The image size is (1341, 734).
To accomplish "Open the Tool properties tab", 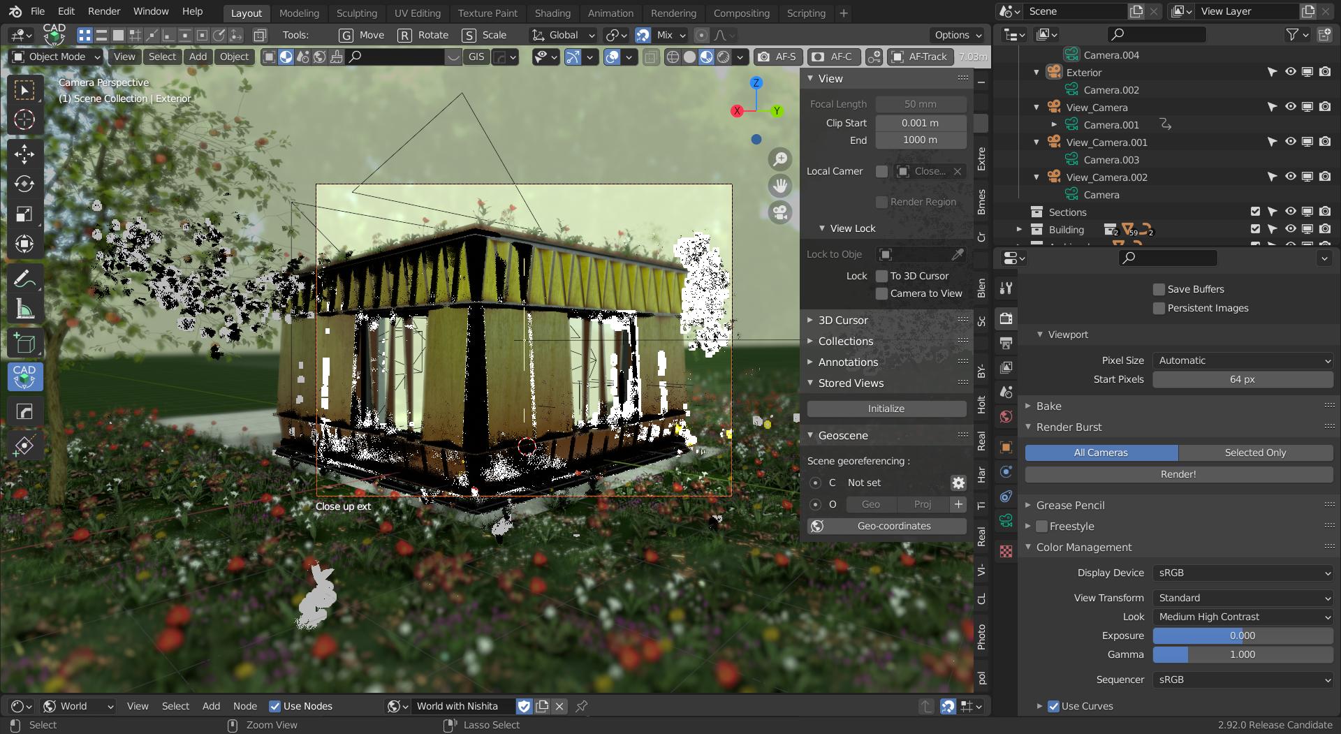I will [1006, 288].
